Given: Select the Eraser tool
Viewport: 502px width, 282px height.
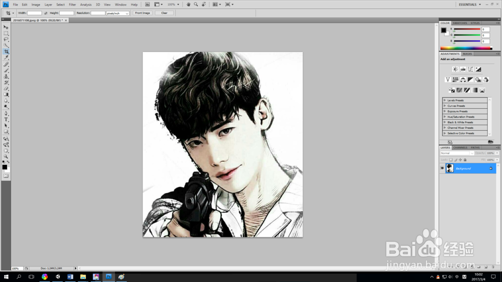Looking at the screenshot, I should pos(6,89).
